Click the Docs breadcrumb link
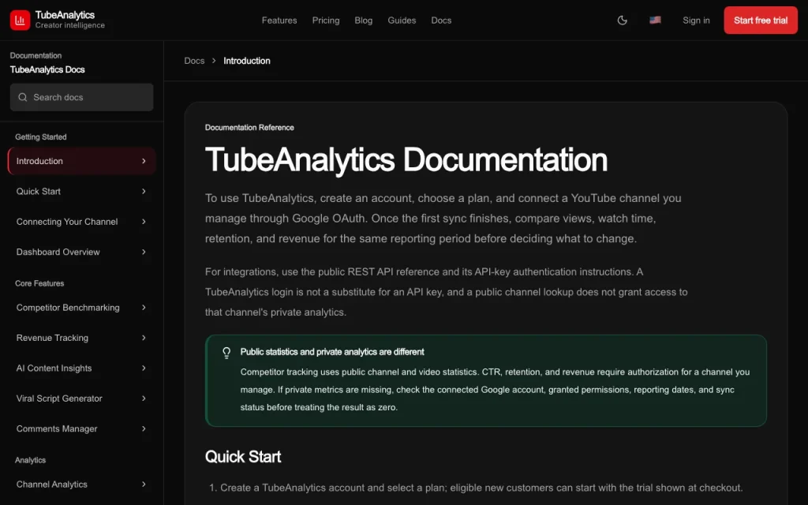 (194, 61)
